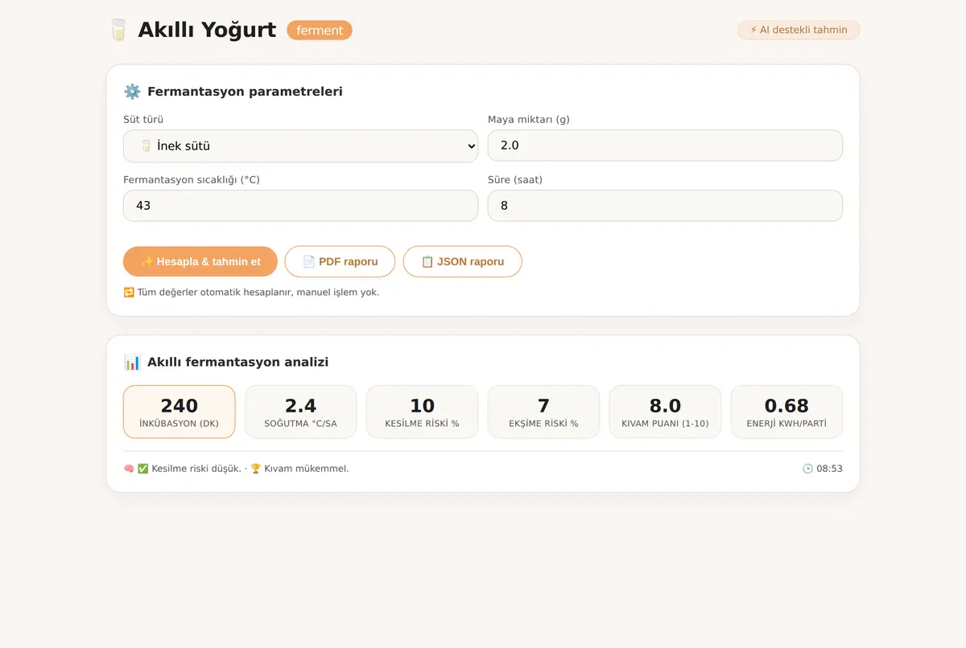Click the Akıllı Yoğurt title
966x648 pixels.
pyautogui.click(x=208, y=31)
